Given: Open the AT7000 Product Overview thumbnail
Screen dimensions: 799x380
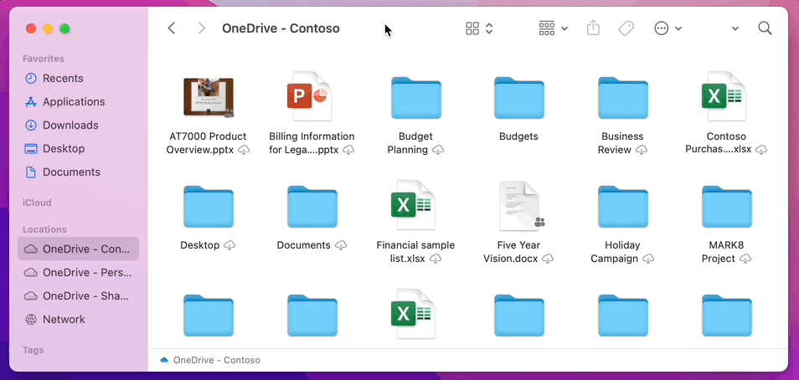Looking at the screenshot, I should (208, 97).
